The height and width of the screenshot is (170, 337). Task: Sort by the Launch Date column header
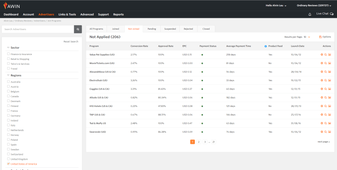click(x=297, y=46)
